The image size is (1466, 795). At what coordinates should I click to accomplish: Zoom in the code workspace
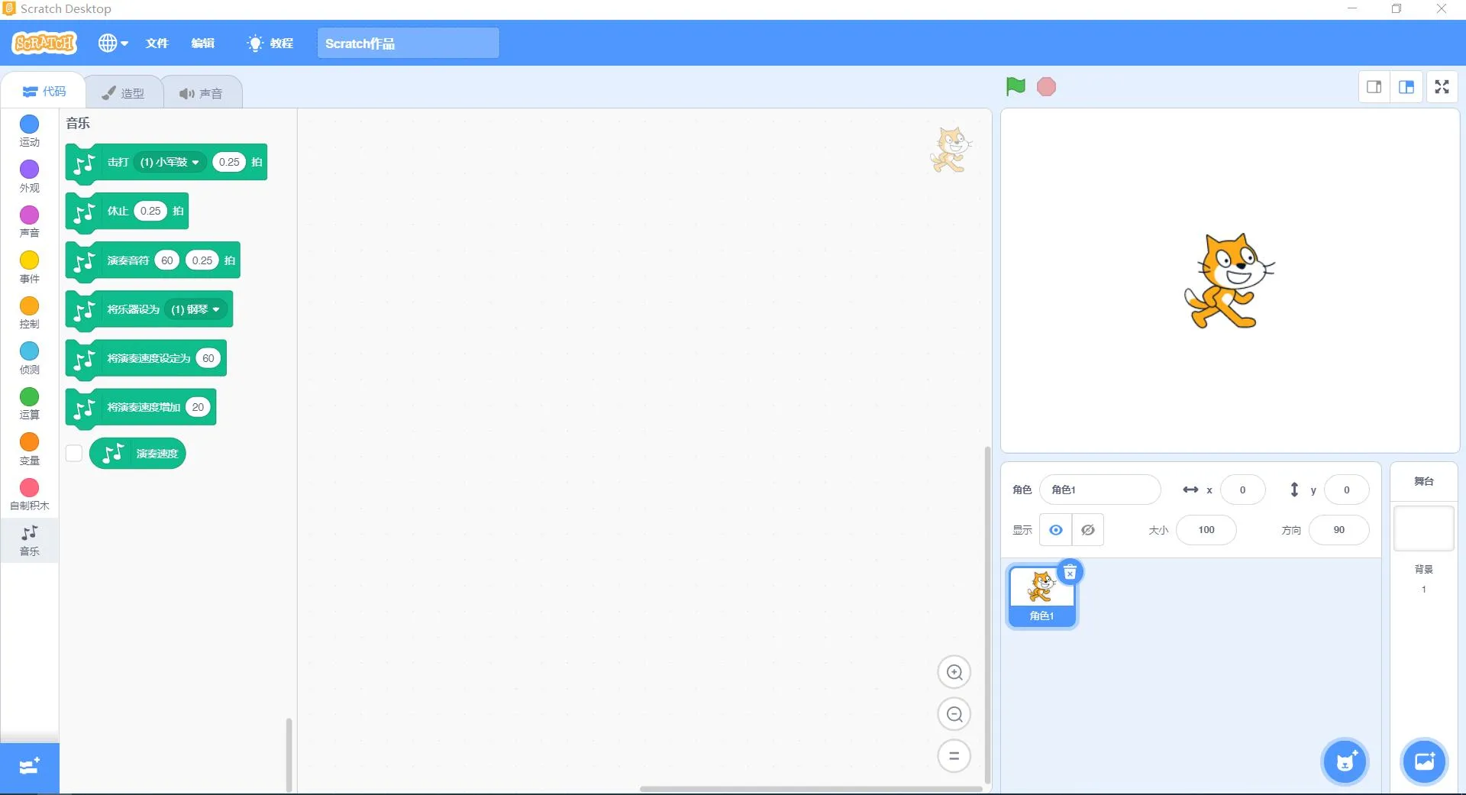click(954, 672)
